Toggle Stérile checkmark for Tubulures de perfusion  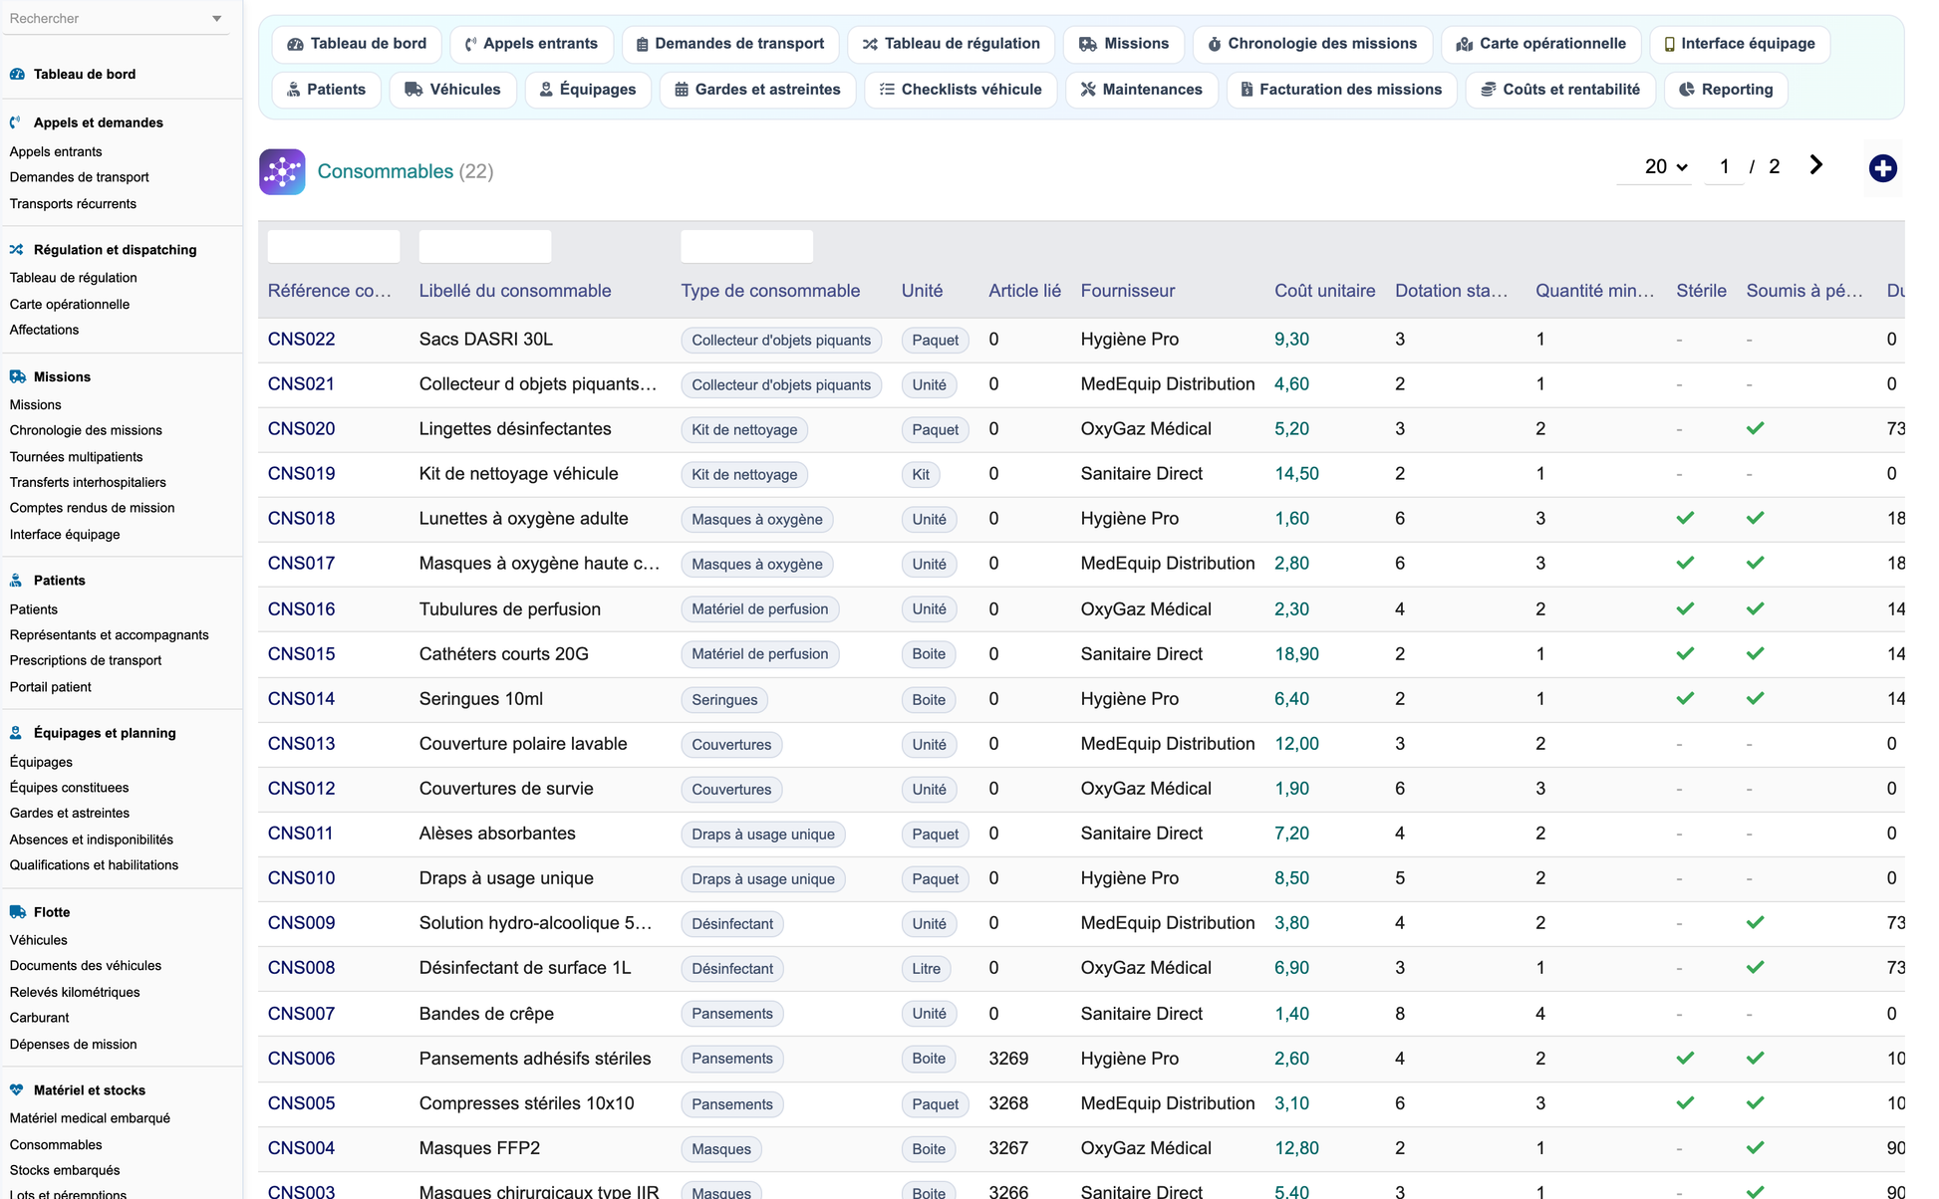[x=1685, y=608]
